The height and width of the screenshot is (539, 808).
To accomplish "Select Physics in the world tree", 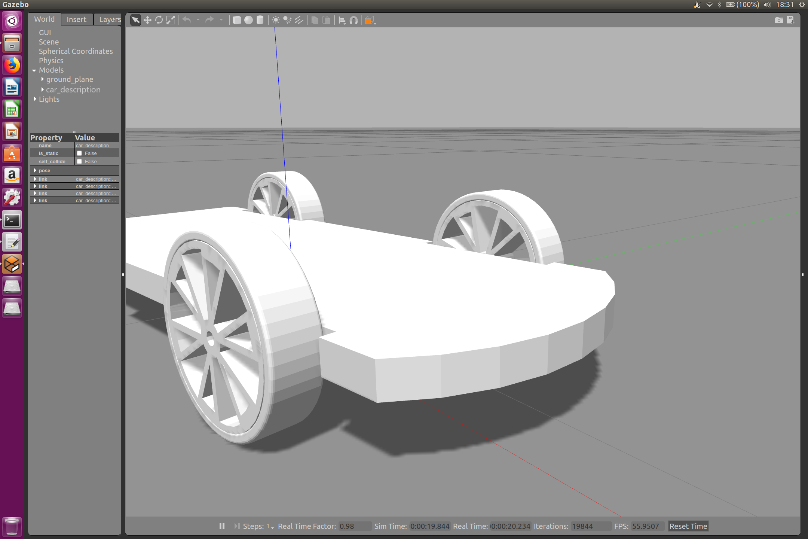I will 51,61.
